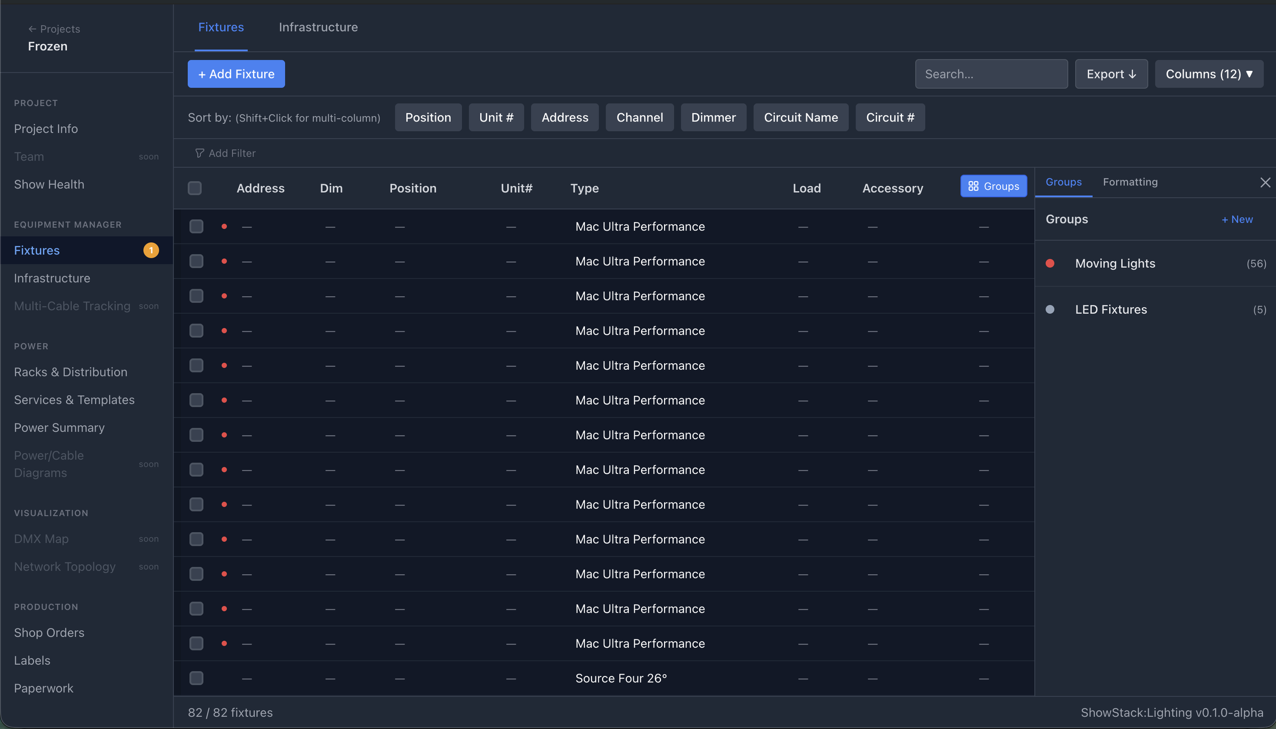The height and width of the screenshot is (729, 1276).
Task: Click the Groups grid icon button
Action: (993, 186)
